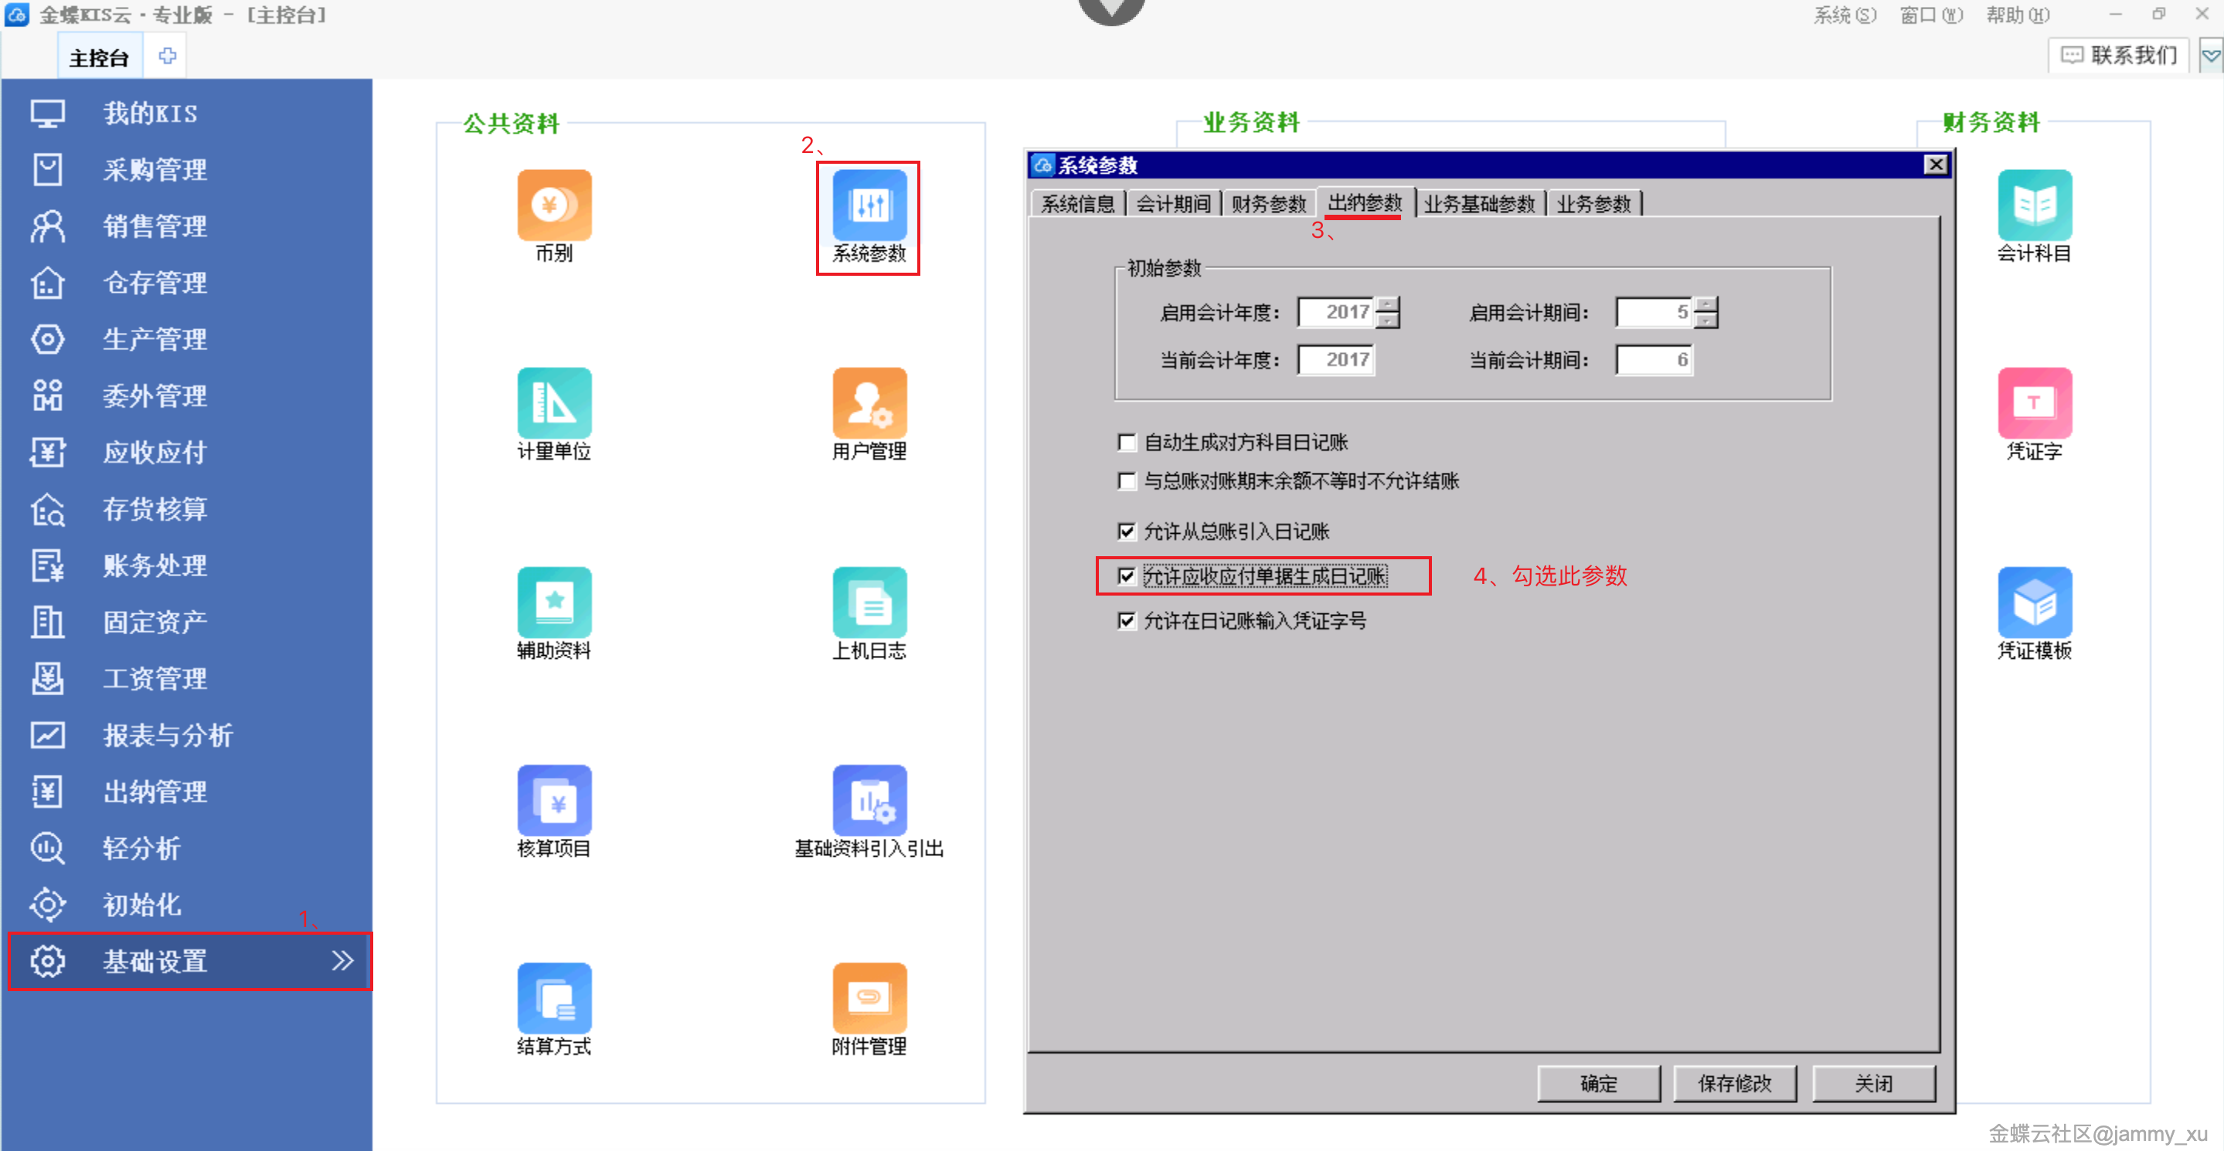Switch to the 财务参数 tab

click(x=1267, y=204)
